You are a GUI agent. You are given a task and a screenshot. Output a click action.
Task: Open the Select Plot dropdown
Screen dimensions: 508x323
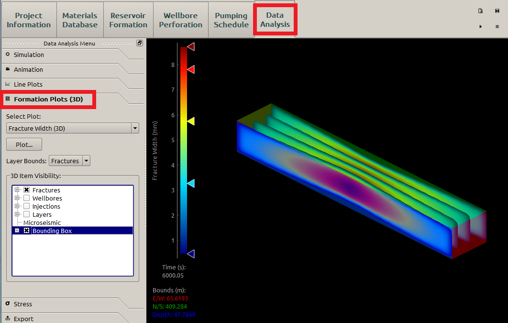click(x=73, y=128)
